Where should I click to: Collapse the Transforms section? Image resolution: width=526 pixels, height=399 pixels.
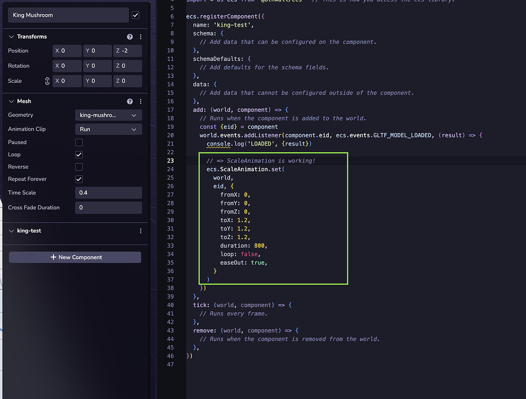(11, 37)
